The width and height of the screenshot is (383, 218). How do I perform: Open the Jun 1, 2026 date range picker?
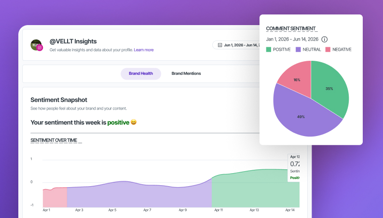[x=236, y=45]
